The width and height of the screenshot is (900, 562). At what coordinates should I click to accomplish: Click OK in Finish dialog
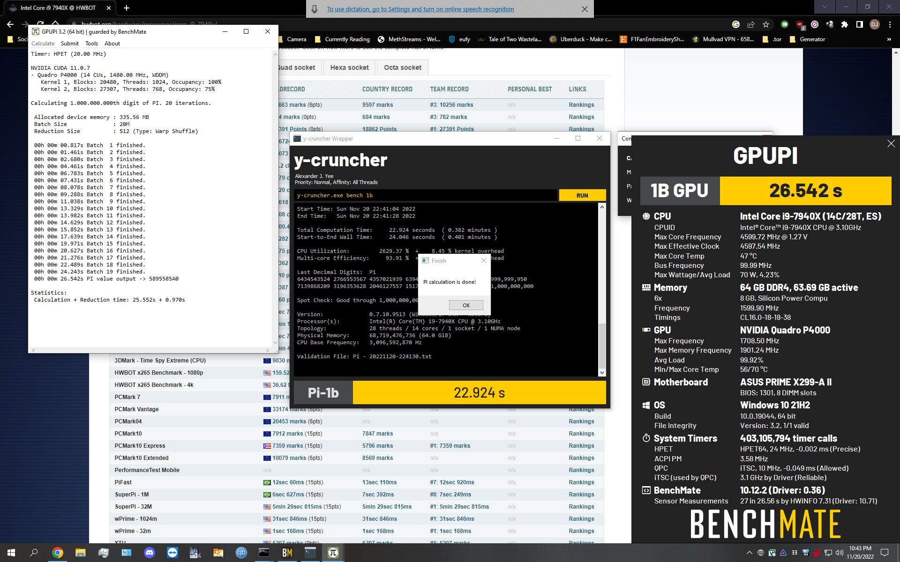[466, 305]
